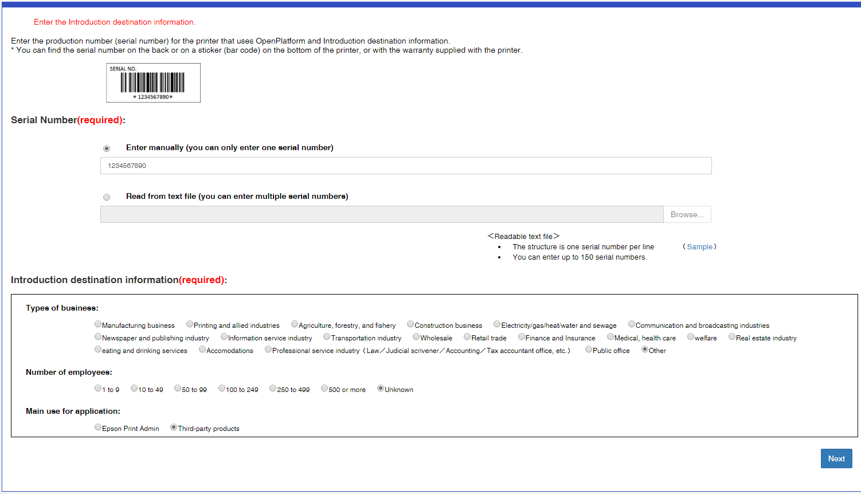Select 'Transportation industry' business type
The image size is (861, 494).
point(327,336)
